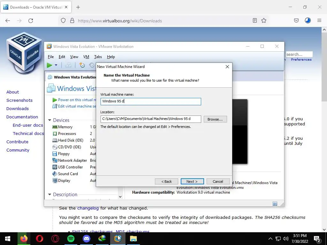Click the Virtual machine name field

151,101
